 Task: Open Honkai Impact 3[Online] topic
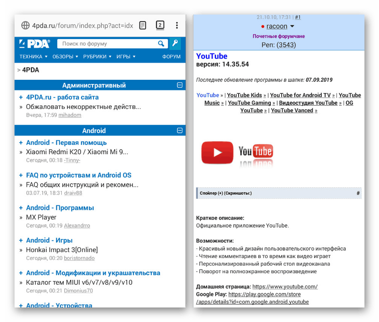coord(62,250)
